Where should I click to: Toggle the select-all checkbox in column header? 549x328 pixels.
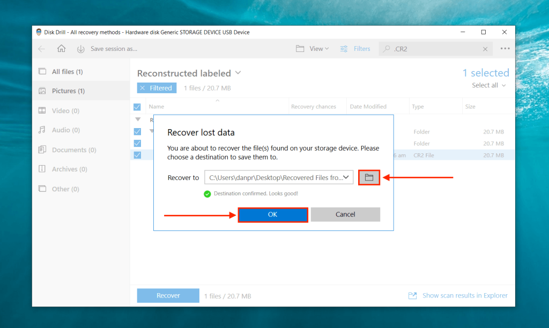pyautogui.click(x=137, y=106)
